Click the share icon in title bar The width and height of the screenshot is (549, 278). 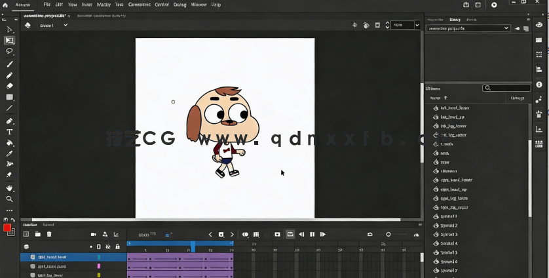coord(466,5)
